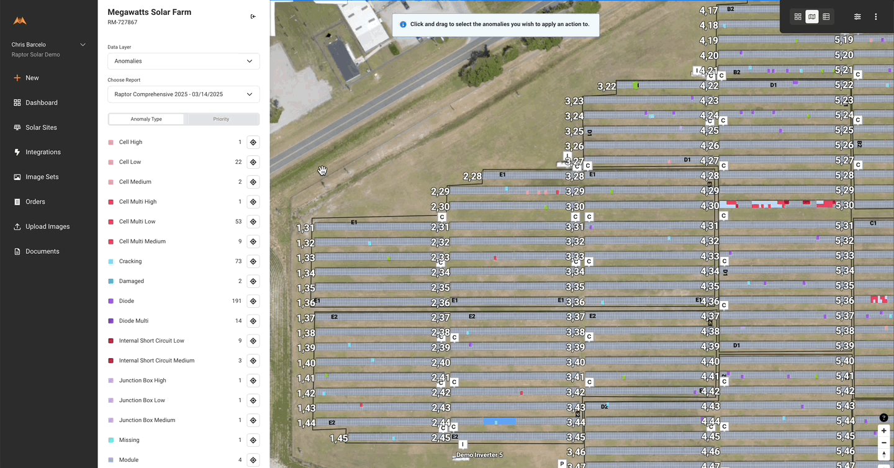894x468 pixels.
Task: Toggle the locate crosshair for Missing anomalies
Action: click(253, 440)
